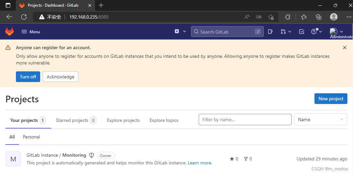
Task: Select the Personal sub-tab
Action: [32, 137]
